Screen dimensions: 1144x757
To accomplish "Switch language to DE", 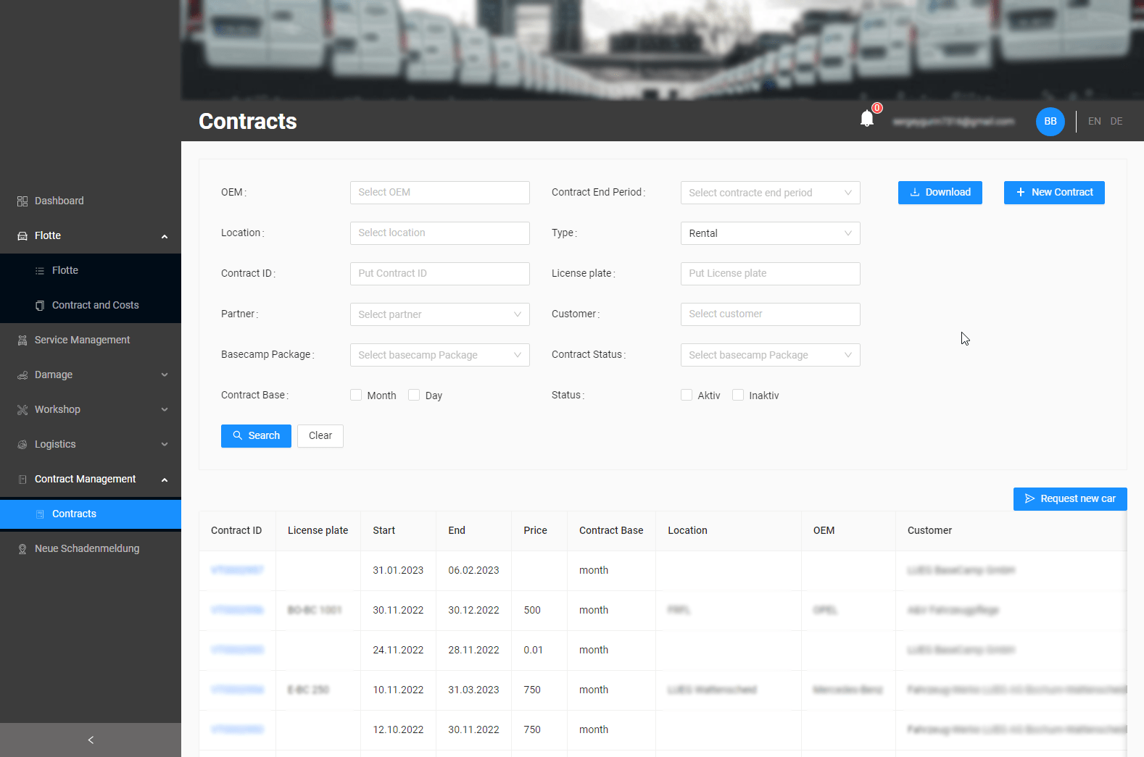I will (1116, 121).
